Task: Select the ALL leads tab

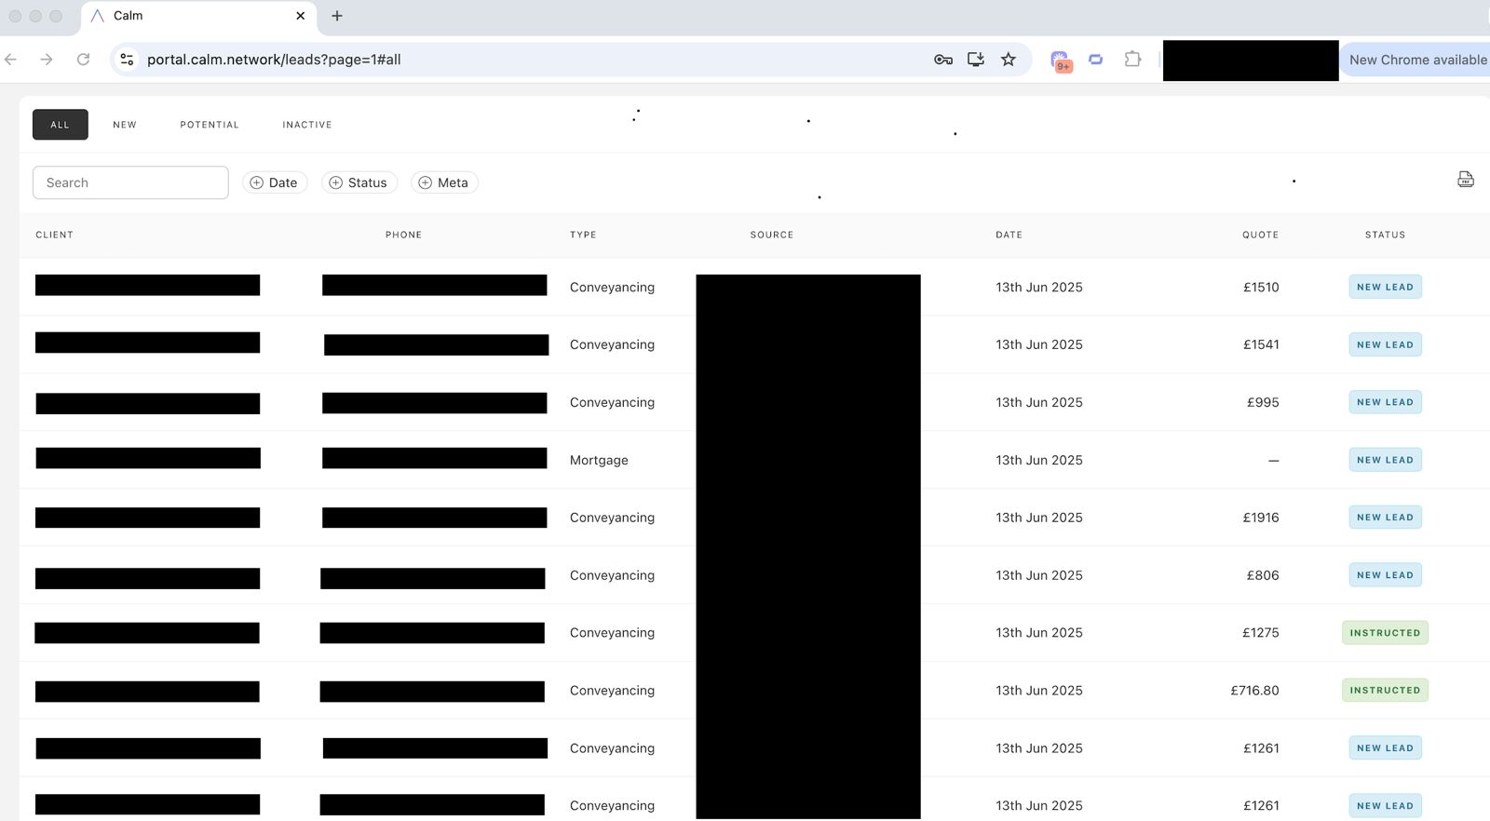Action: [x=61, y=125]
